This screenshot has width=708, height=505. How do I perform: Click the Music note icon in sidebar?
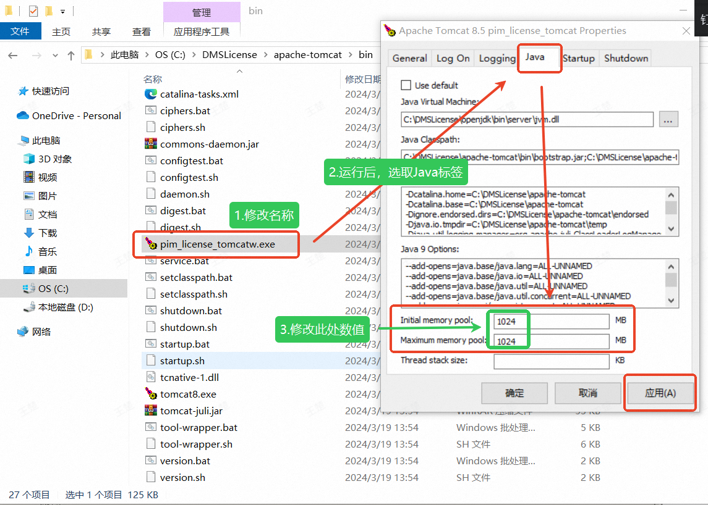tap(29, 252)
